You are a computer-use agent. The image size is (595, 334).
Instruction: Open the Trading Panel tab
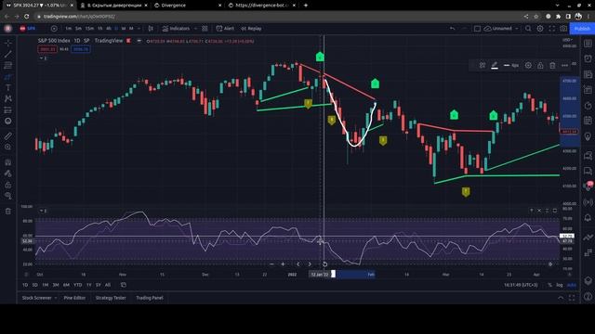point(149,298)
